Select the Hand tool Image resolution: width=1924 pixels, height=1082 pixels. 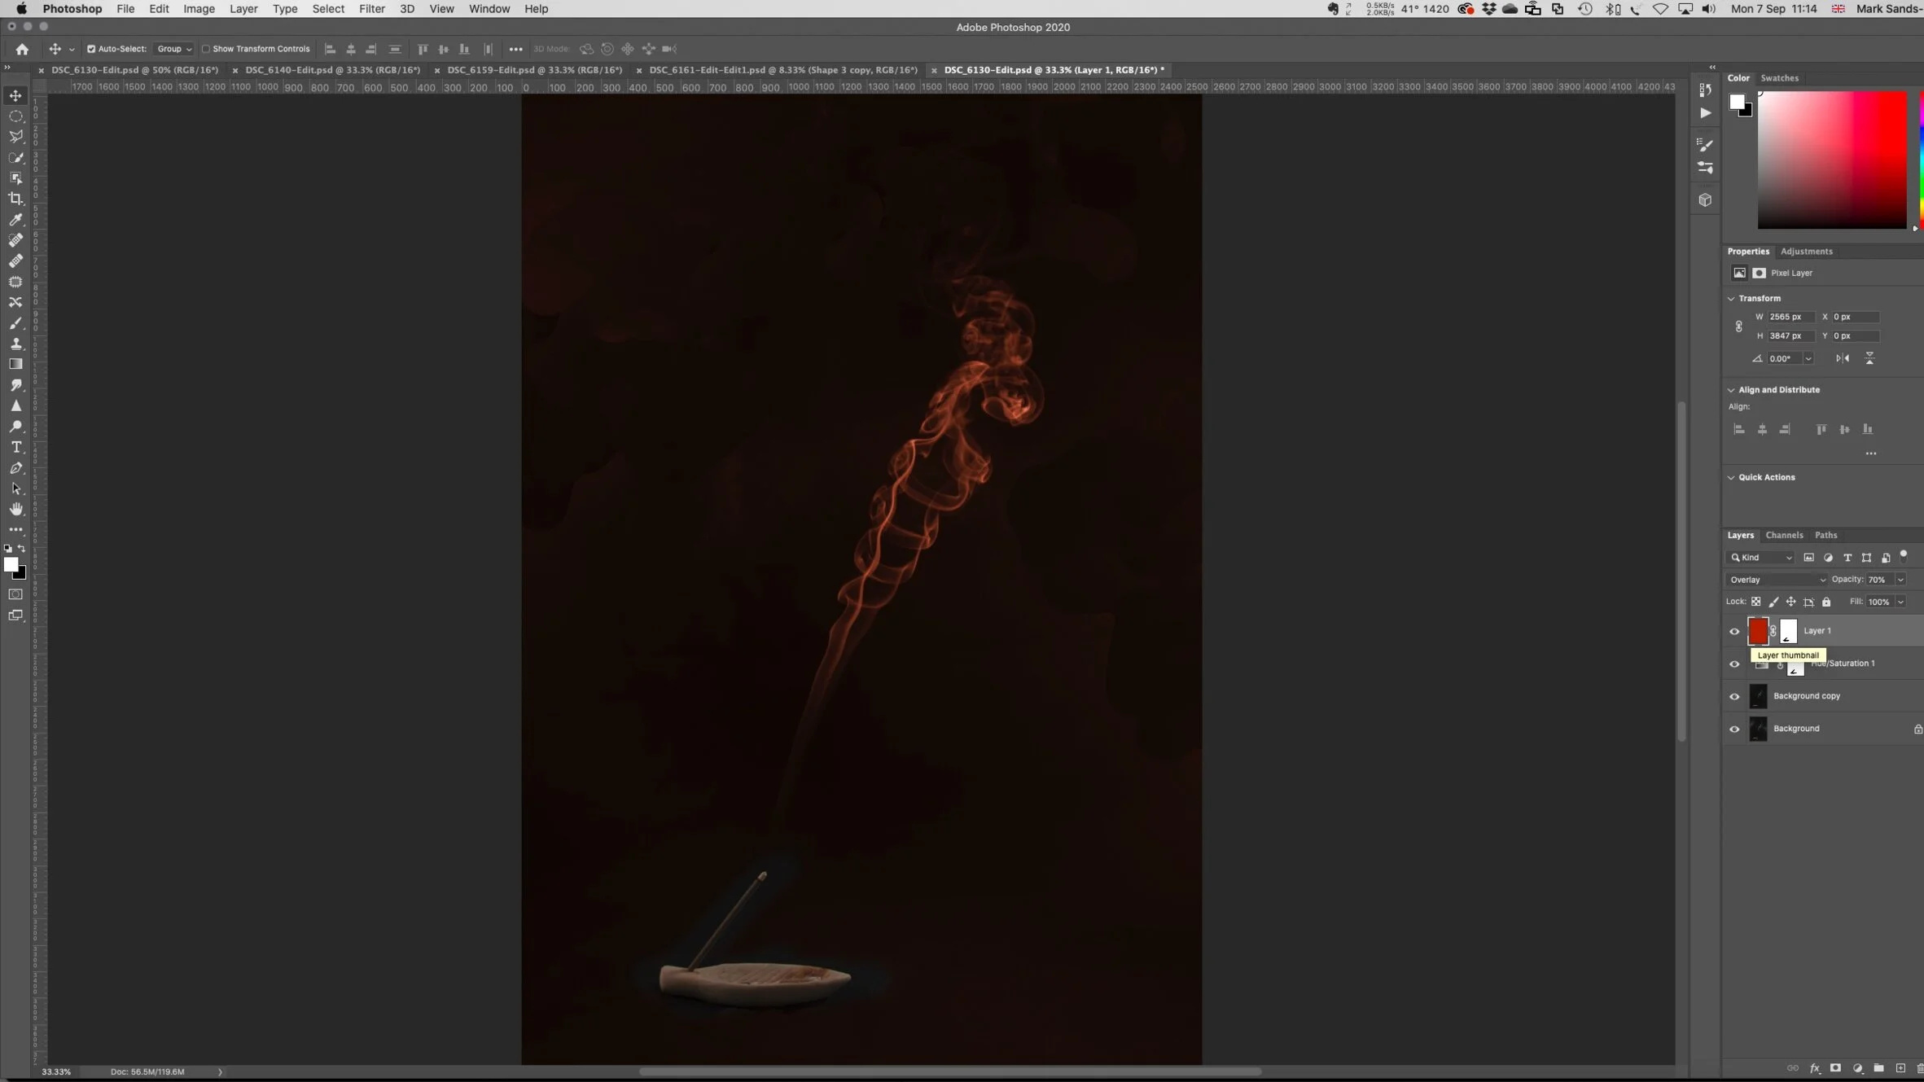15,509
